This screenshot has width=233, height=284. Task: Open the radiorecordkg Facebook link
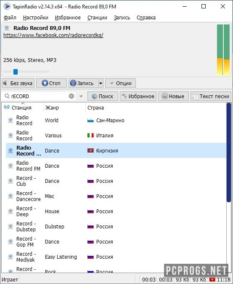(x=53, y=35)
